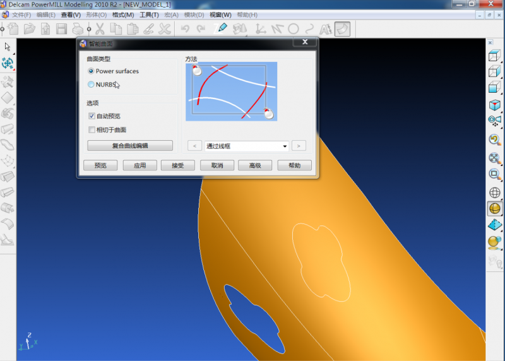Click the wireframe globe view icon
Image resolution: width=505 pixels, height=361 pixels.
tap(495, 192)
